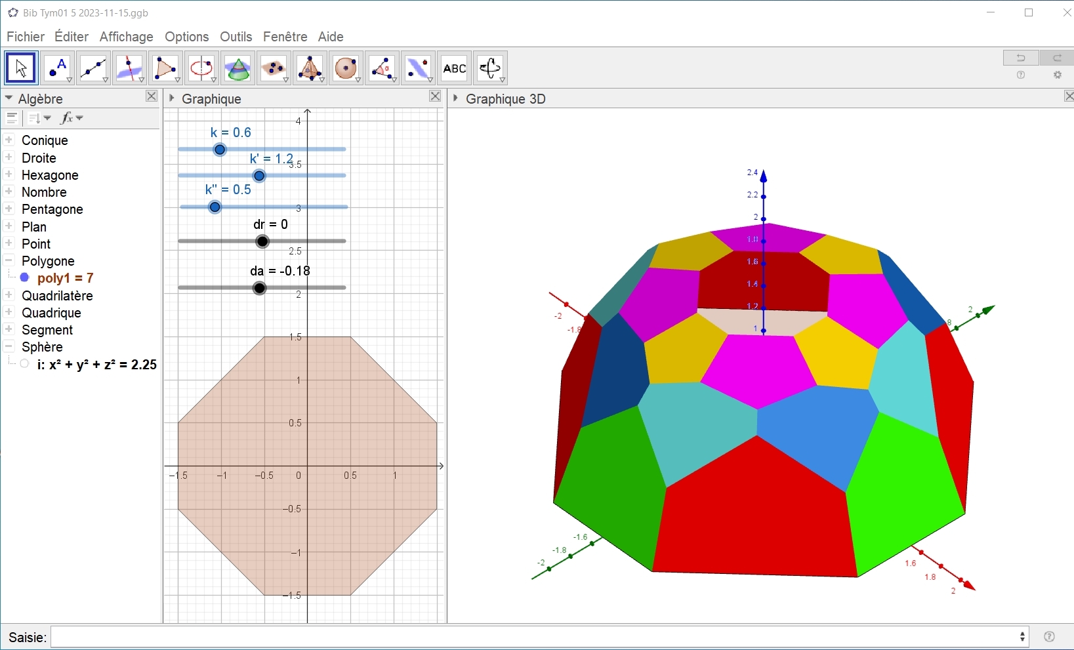Open the Affichage menu

click(126, 37)
